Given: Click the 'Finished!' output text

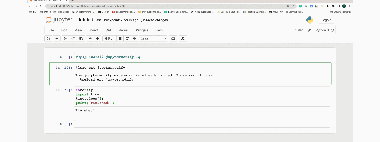Looking at the screenshot, I should pyautogui.click(x=85, y=110).
